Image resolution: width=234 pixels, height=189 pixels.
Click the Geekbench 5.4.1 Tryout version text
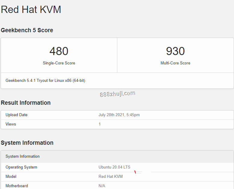[45, 81]
